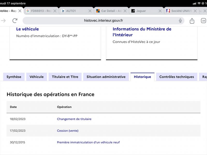This screenshot has width=207, height=155.
Task: Open the share sheet icon
Action: click(192, 21)
